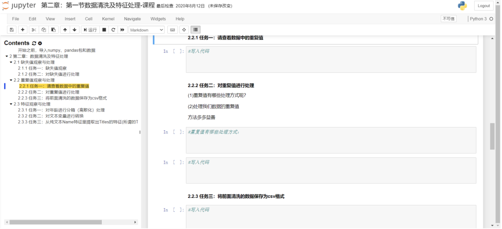Go to 2.3.2 对文本变量进行转换
Screen dimensions: 502x229
[51, 116]
